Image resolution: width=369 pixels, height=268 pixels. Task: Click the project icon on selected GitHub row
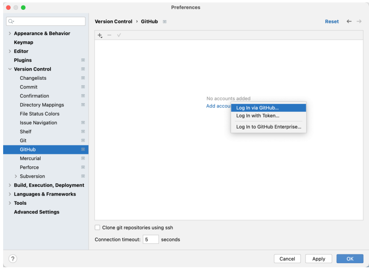click(x=83, y=149)
